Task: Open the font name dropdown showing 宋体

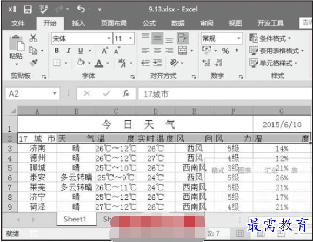Action: click(109, 38)
